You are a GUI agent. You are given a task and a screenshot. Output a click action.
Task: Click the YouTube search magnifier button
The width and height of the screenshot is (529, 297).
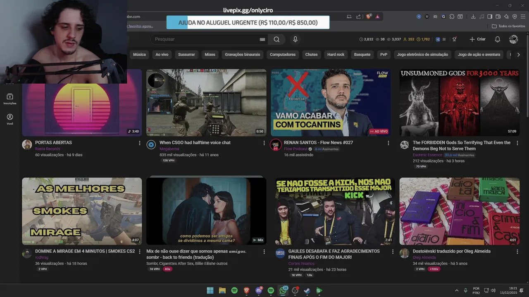point(276,39)
